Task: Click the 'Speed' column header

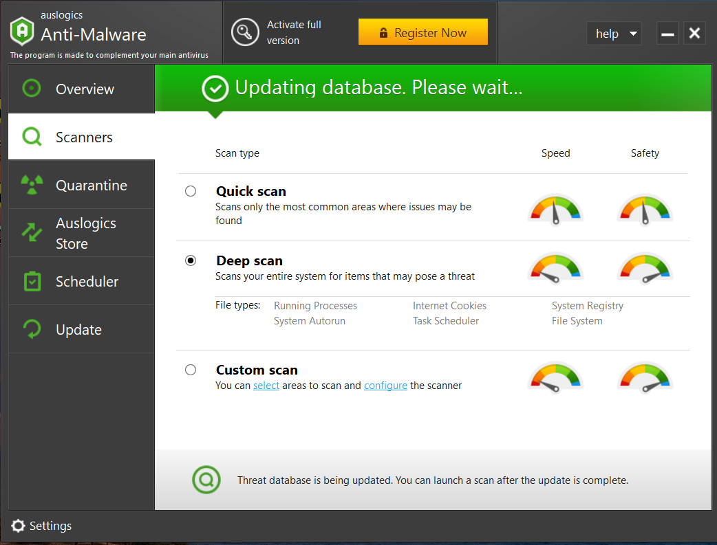Action: point(555,153)
